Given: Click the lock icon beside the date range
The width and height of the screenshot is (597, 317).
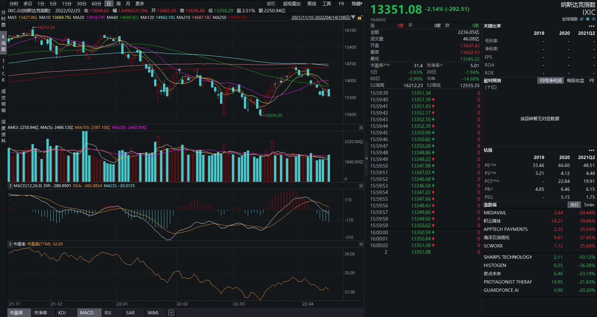Looking at the screenshot, I should pos(360,18).
